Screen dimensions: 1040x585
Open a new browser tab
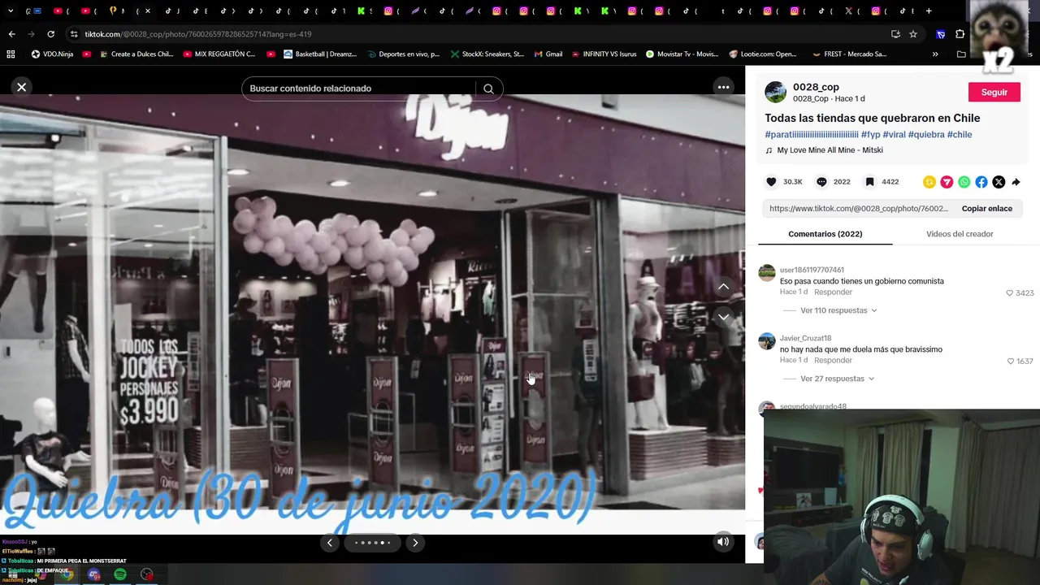pos(928,11)
